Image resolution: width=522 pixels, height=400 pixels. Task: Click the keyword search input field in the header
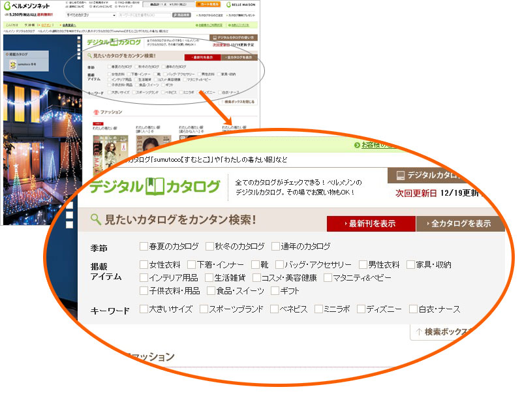[144, 15]
